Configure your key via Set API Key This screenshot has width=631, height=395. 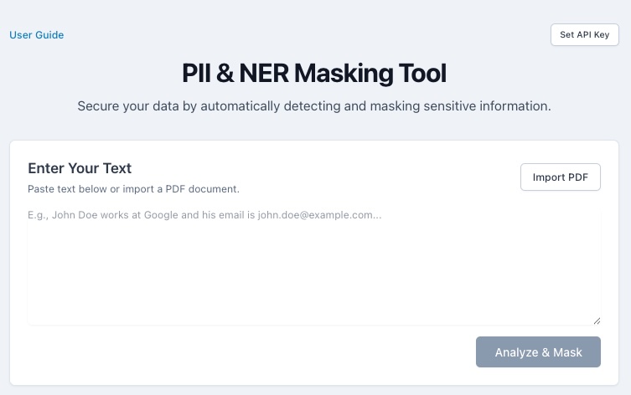click(x=584, y=34)
